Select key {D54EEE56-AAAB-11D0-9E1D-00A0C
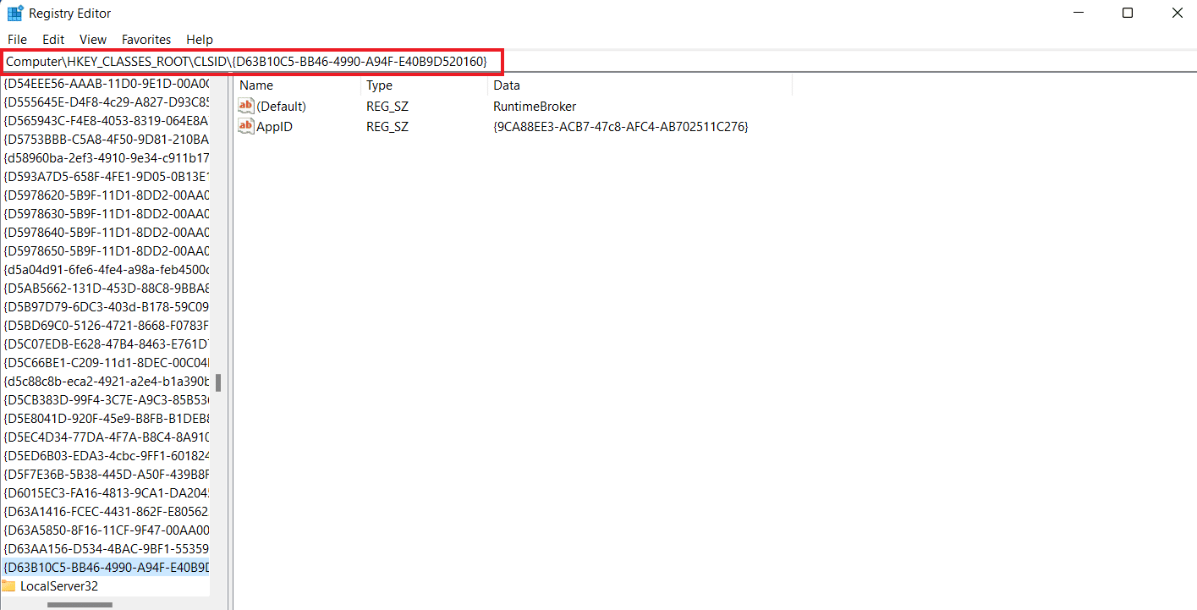The height and width of the screenshot is (610, 1197). coord(106,85)
